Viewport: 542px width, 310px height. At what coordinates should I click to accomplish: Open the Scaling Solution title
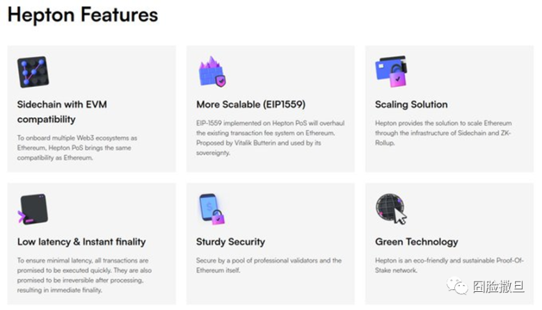point(411,104)
